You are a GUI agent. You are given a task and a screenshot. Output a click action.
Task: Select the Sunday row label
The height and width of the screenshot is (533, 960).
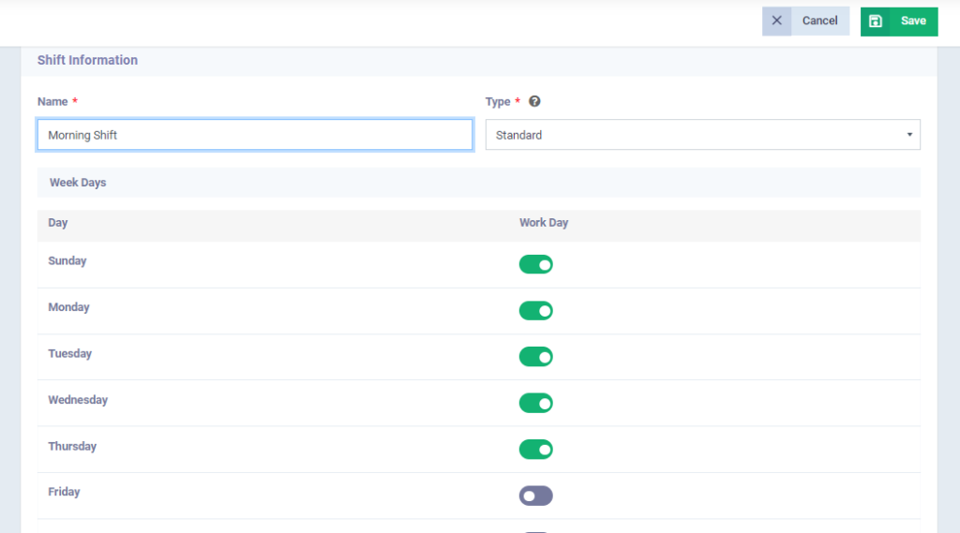click(x=67, y=260)
